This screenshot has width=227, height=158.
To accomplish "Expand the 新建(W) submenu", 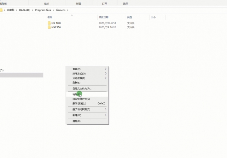I will pos(87,115).
